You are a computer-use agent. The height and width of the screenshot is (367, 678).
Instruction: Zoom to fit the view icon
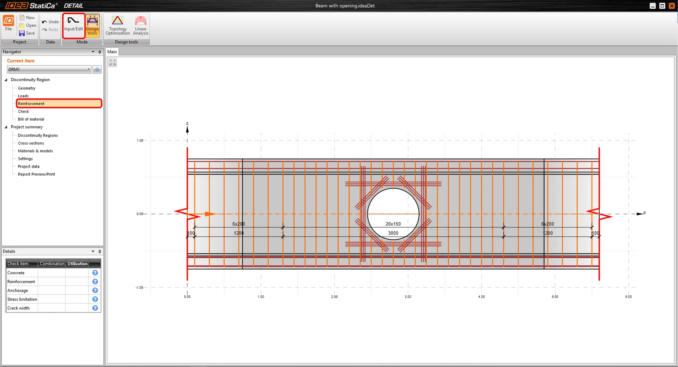(x=113, y=62)
